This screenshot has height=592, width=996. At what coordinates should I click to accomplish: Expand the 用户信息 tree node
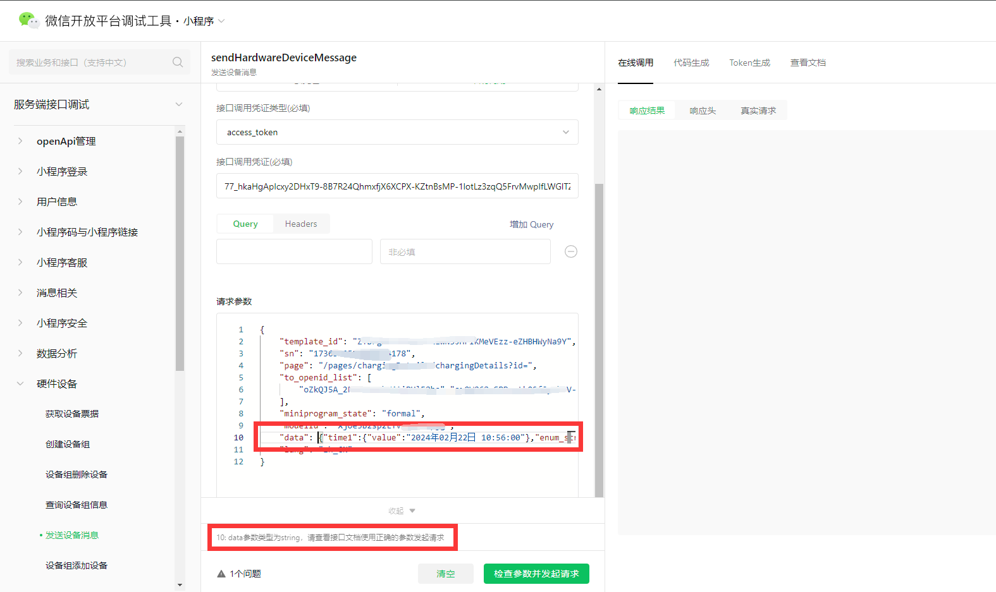[20, 202]
